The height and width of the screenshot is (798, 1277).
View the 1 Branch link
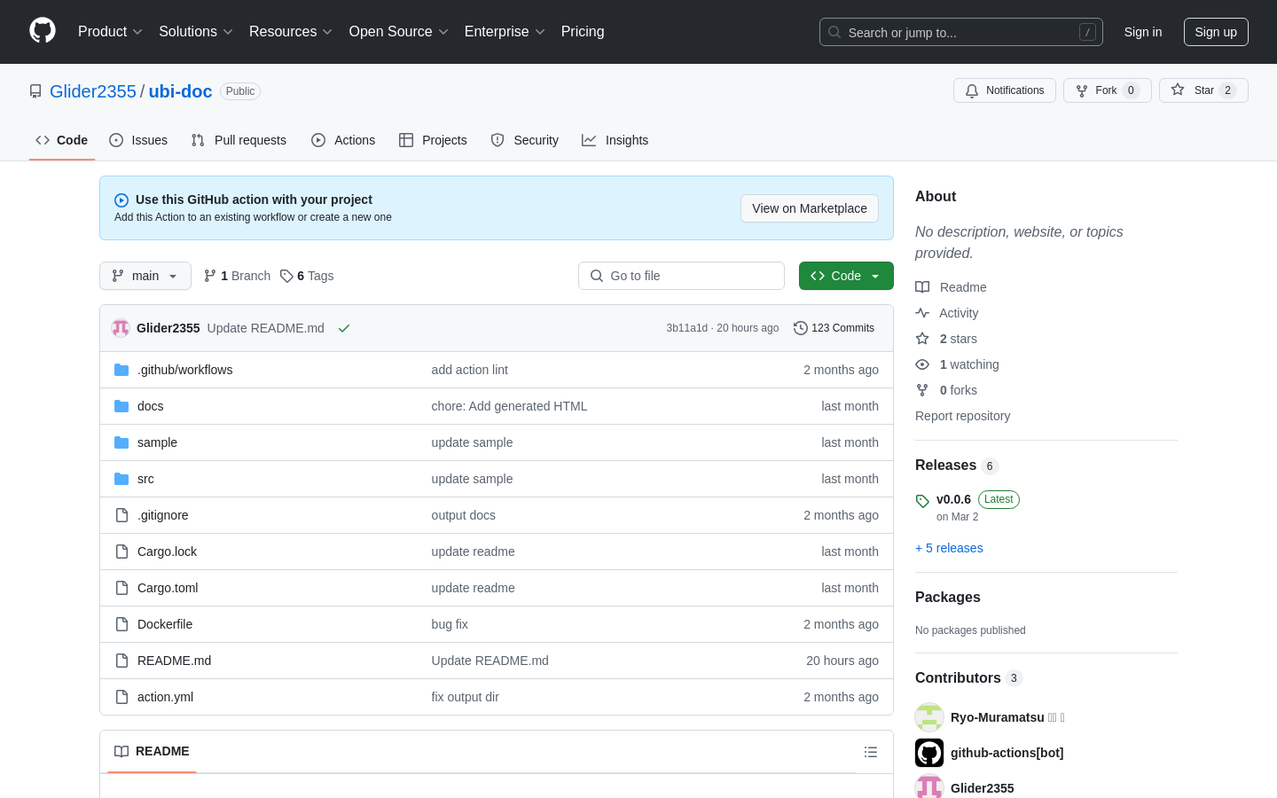point(237,276)
